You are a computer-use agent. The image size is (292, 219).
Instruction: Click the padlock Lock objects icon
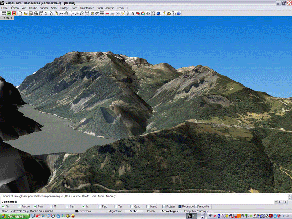point(133,14)
